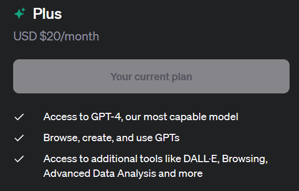Click the word Browsing in the tools feature

point(243,159)
